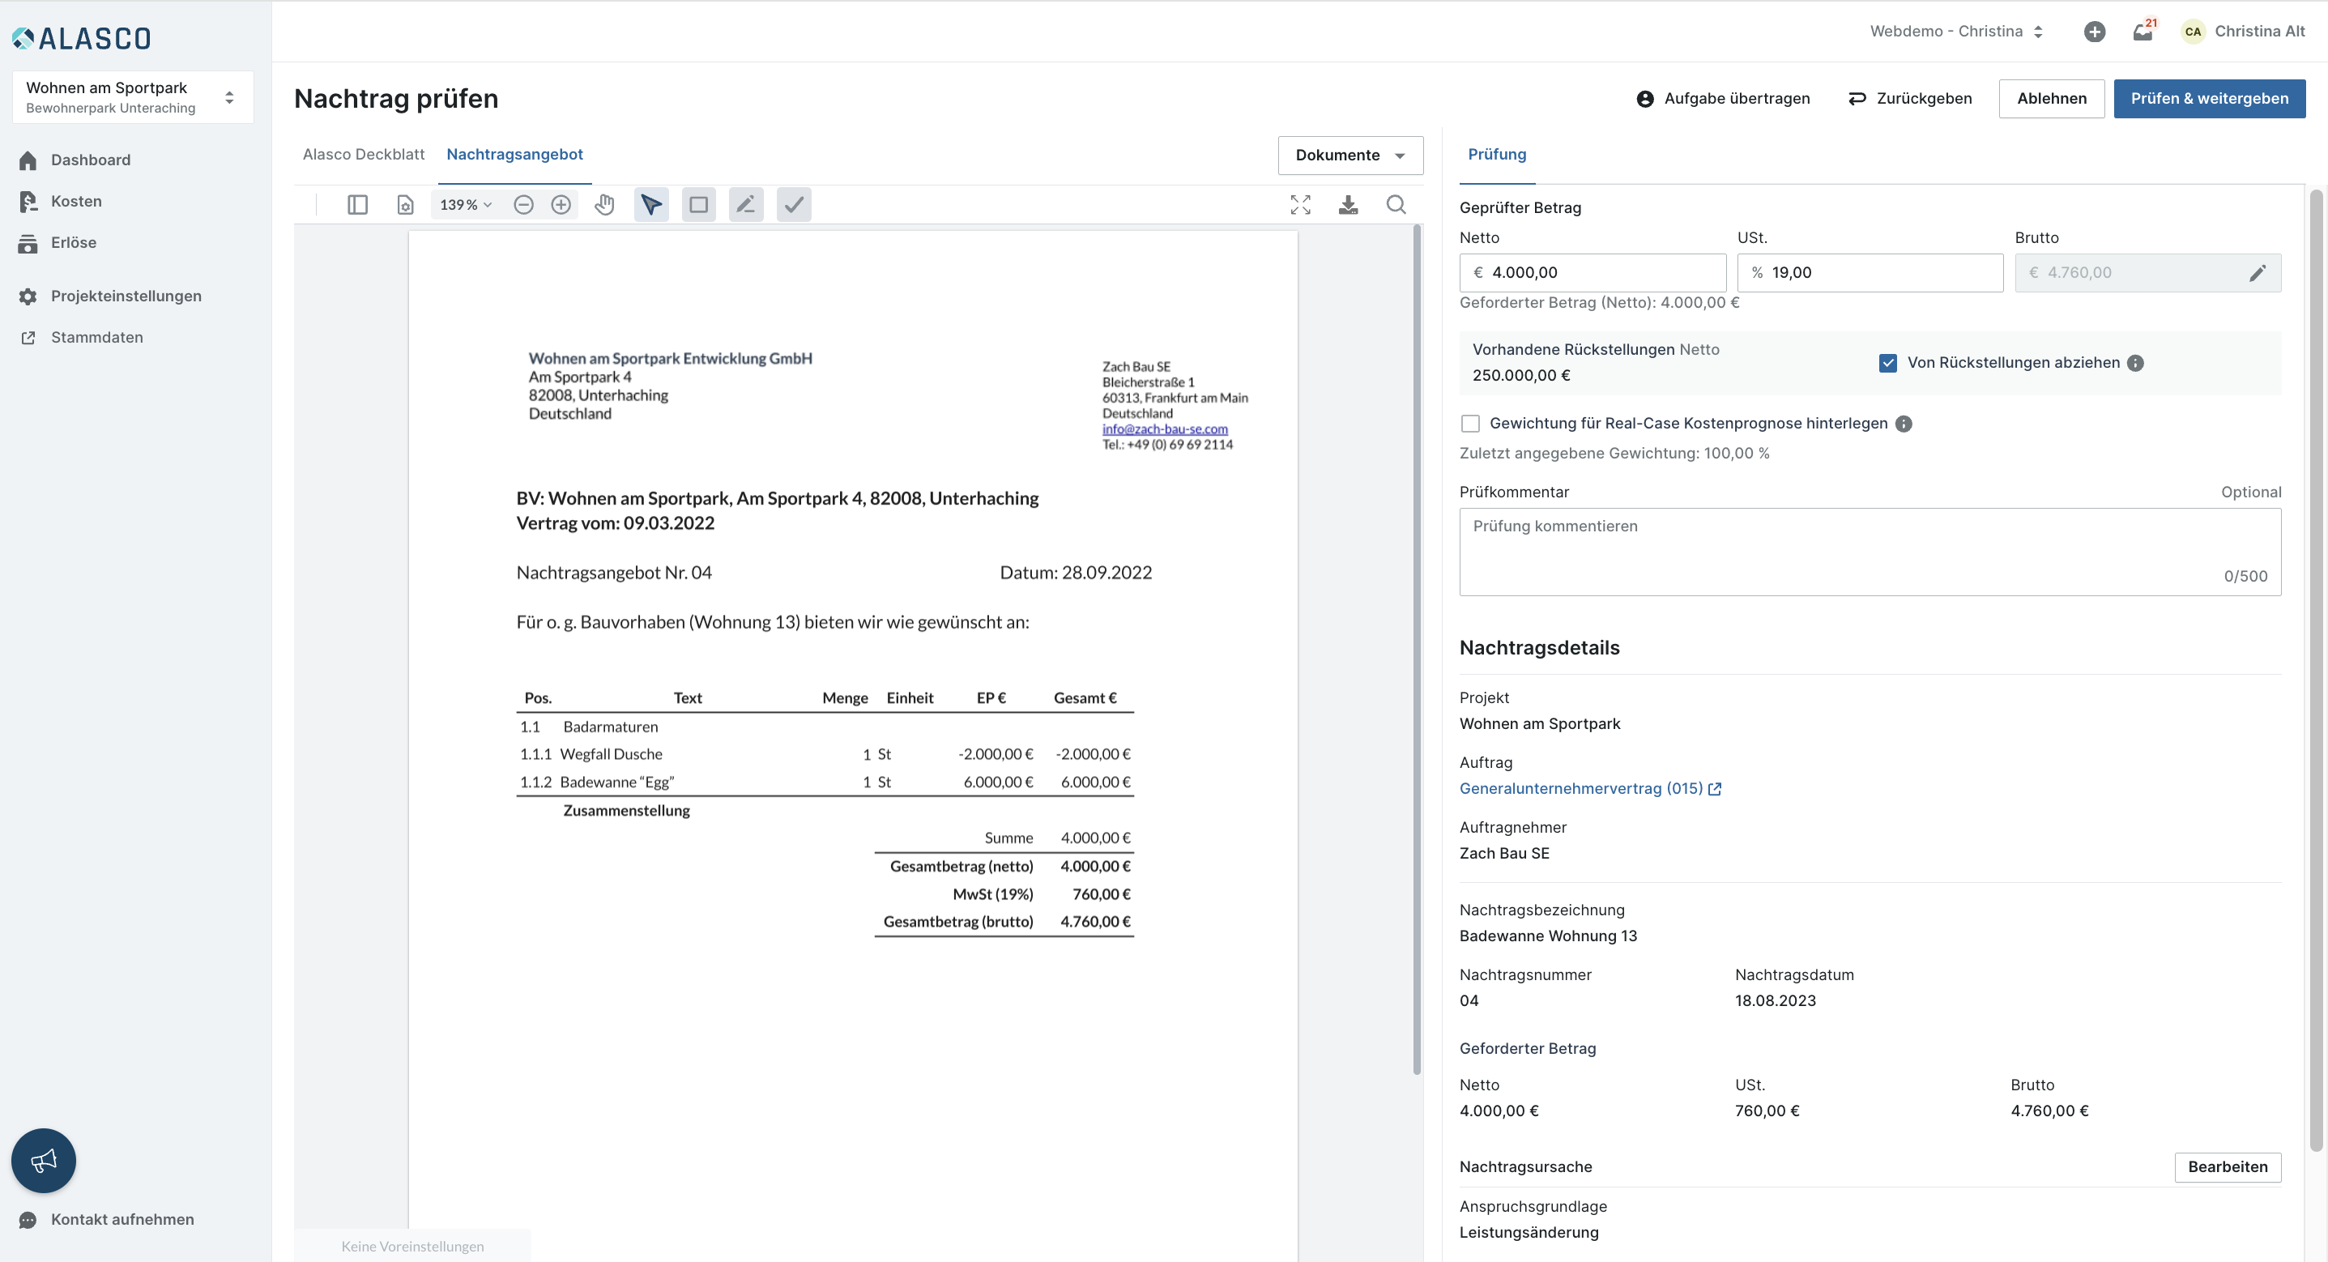Open Kosten in the sidebar
The image size is (2328, 1262).
[x=76, y=201]
